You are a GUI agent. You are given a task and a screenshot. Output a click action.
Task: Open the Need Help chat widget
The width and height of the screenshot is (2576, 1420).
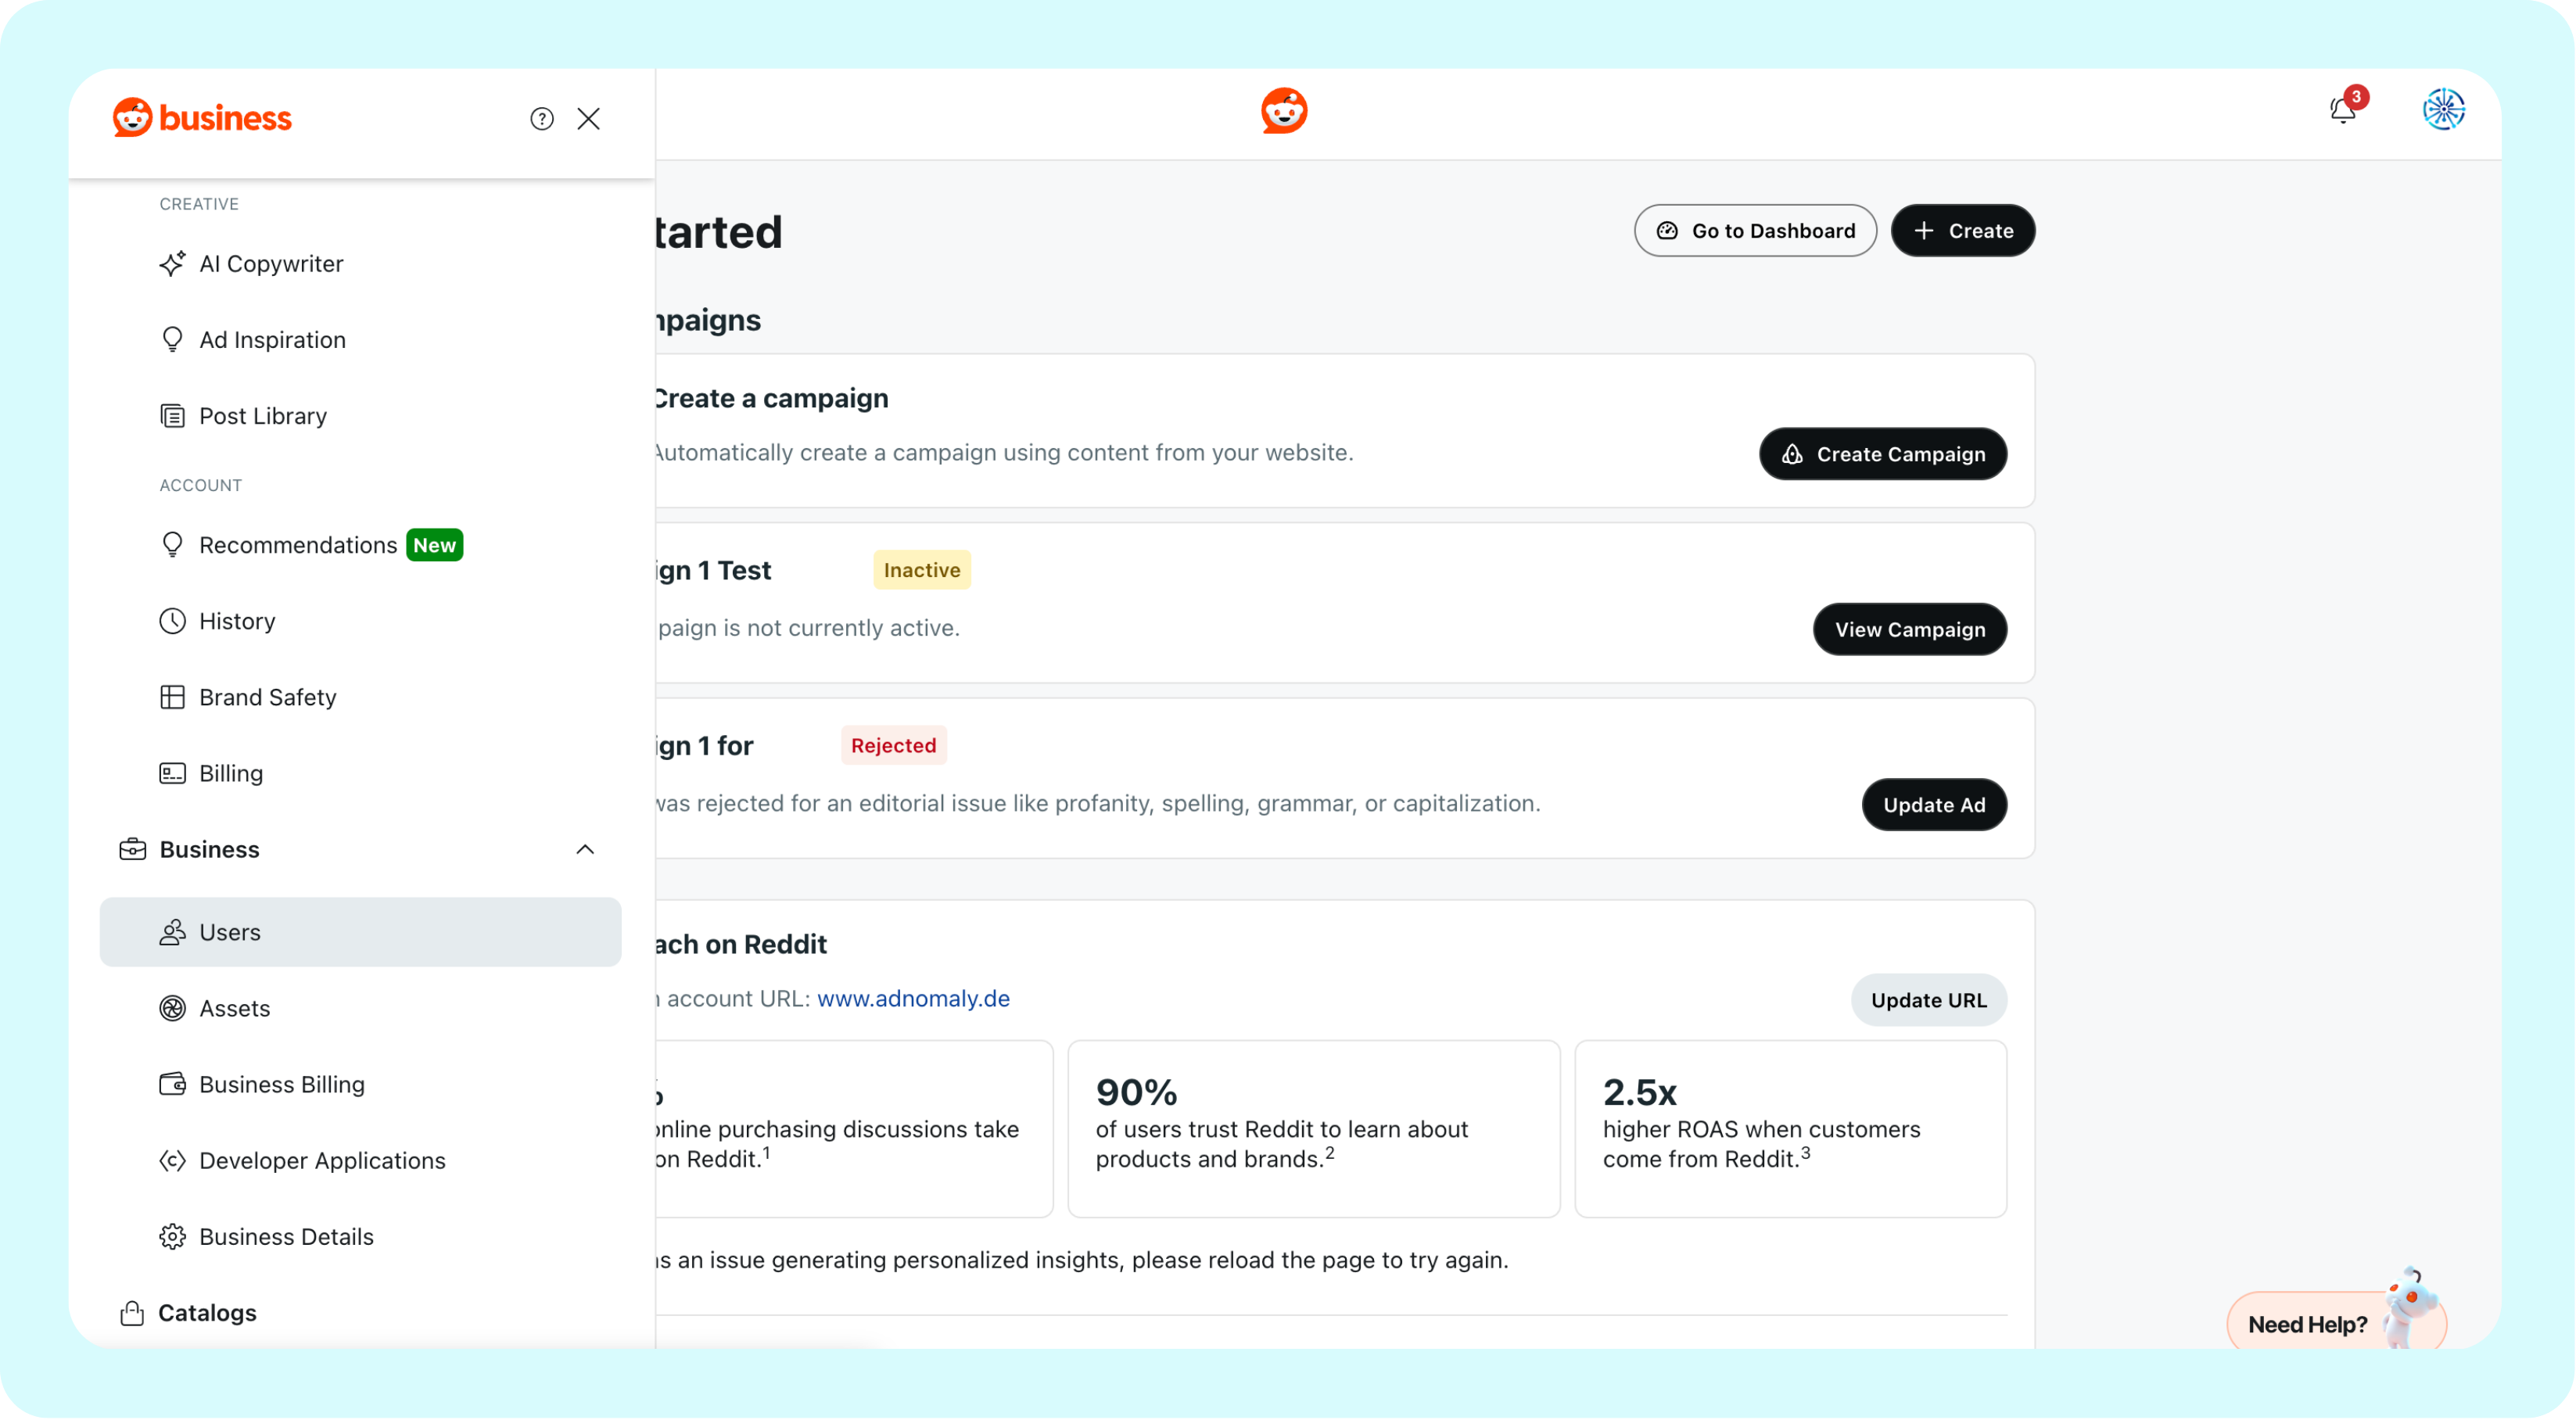(2308, 1324)
